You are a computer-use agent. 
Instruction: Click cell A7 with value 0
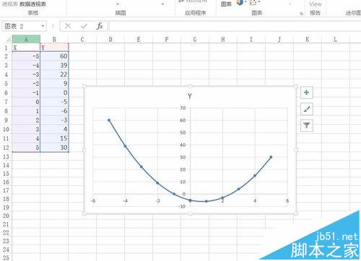(26, 102)
